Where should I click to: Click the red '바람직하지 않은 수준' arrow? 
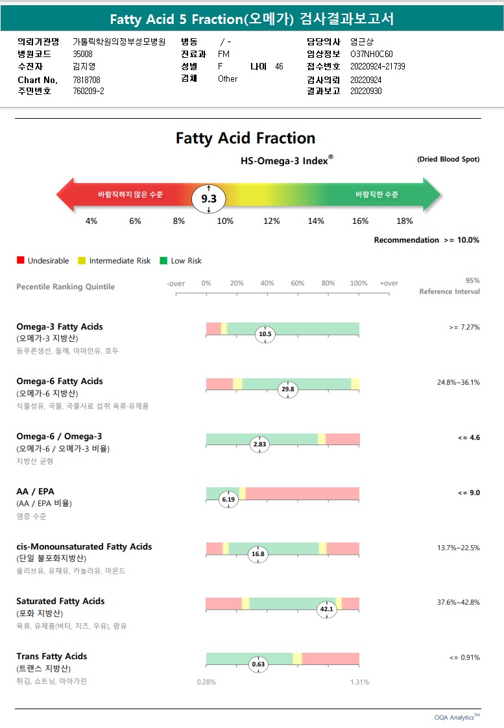(x=123, y=195)
